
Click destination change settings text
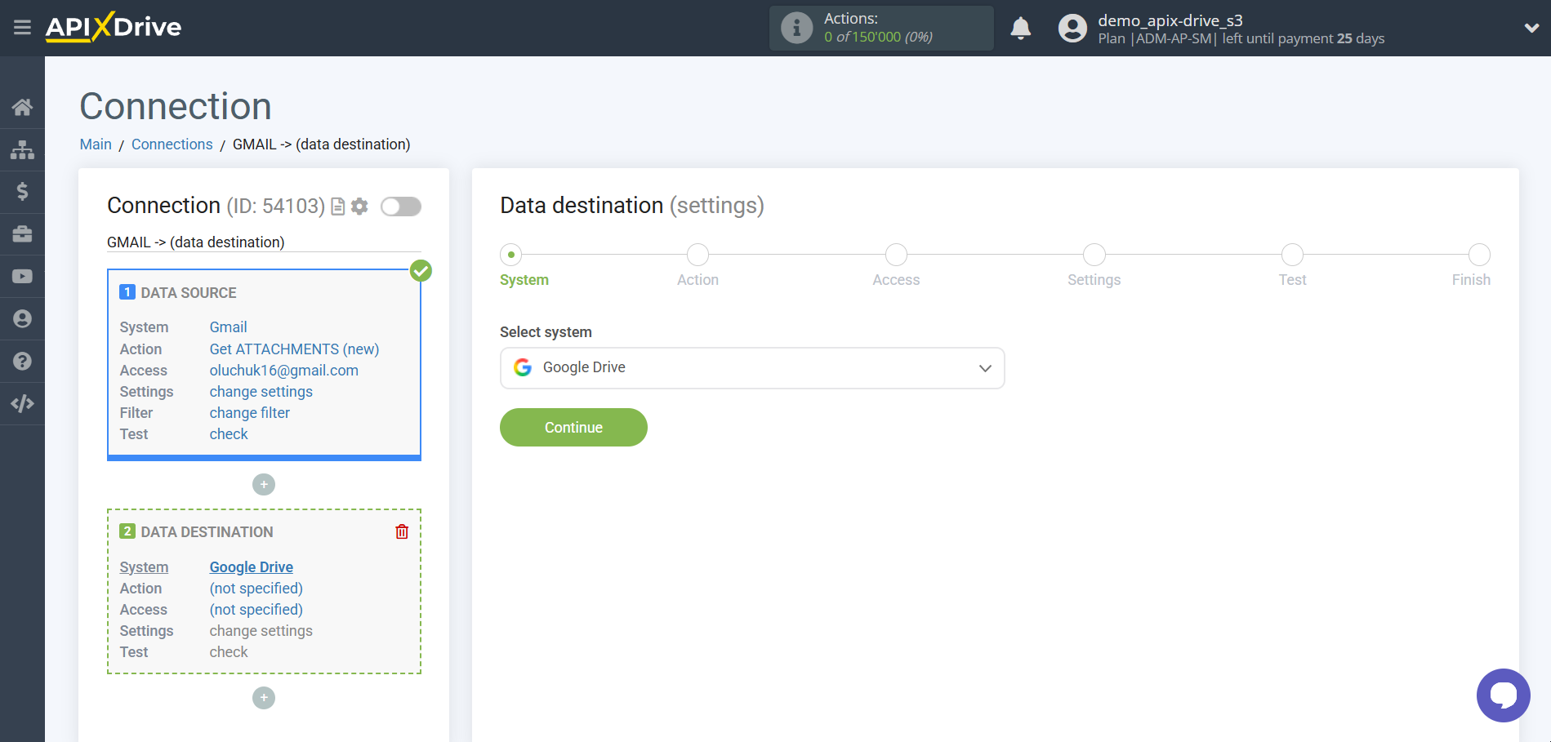261,631
